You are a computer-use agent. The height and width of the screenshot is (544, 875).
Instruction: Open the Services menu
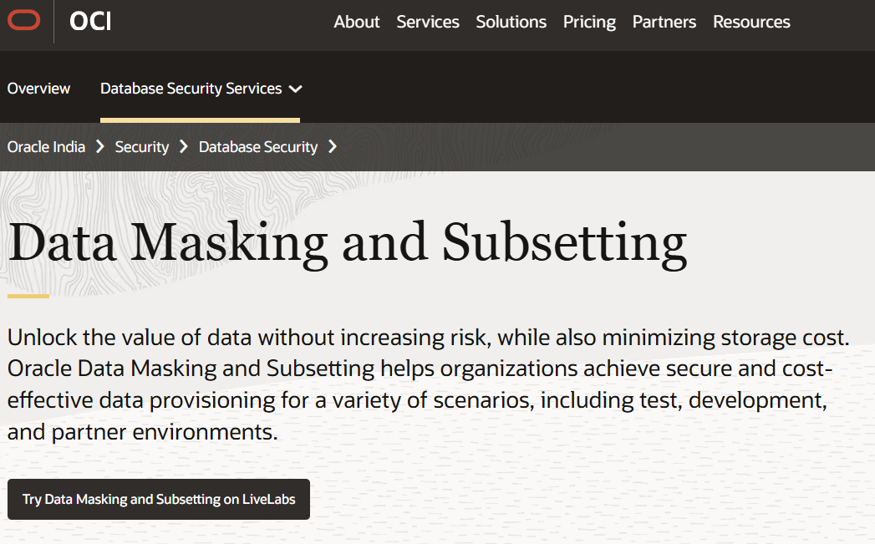pos(428,23)
